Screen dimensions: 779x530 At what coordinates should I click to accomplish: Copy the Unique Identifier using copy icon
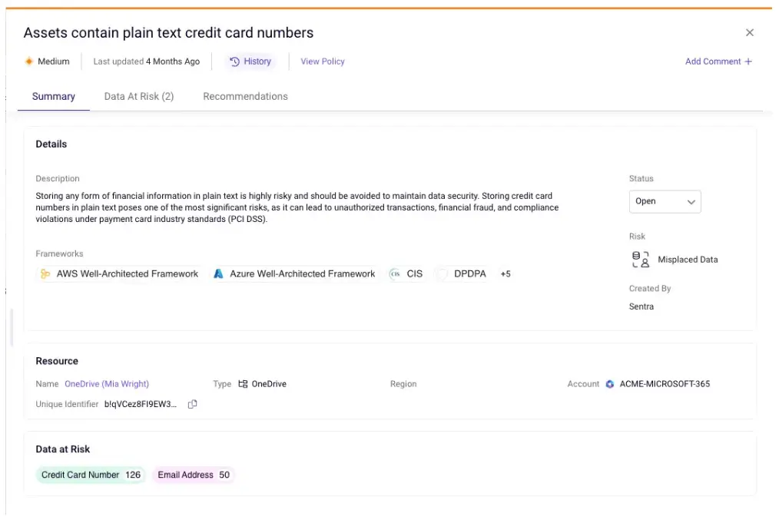pos(192,403)
